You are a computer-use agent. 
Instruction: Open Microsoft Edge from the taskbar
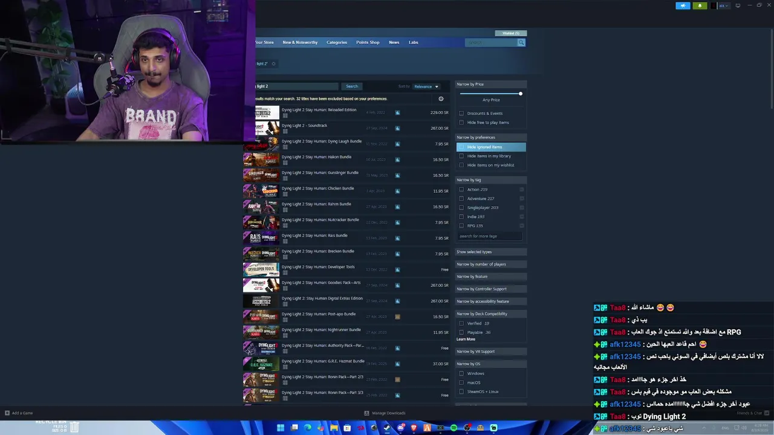pos(307,428)
